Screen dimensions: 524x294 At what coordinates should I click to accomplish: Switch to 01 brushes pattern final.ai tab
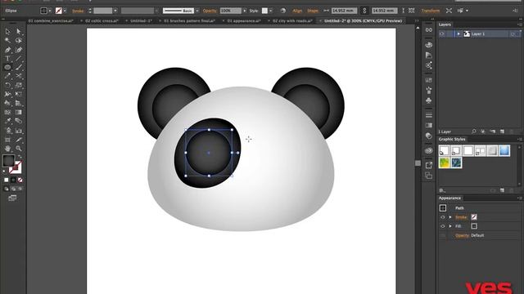click(x=189, y=20)
